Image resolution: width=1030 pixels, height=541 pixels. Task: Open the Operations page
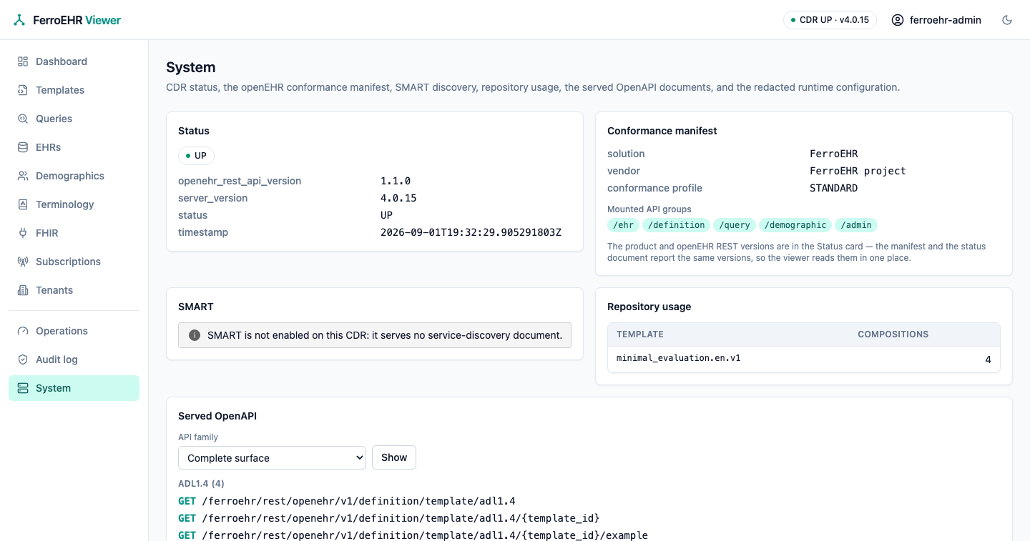coord(74,331)
